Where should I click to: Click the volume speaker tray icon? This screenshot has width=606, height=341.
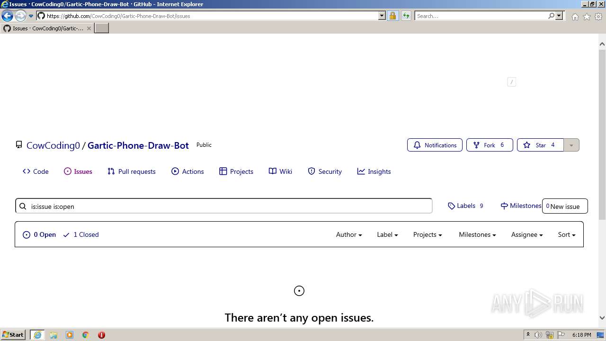pyautogui.click(x=538, y=335)
